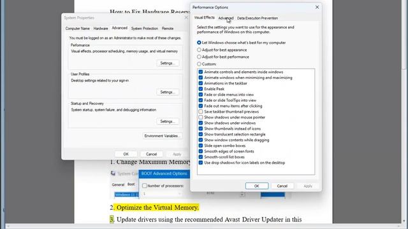Click Apply in System Properties
408x229 pixels.
click(177, 154)
